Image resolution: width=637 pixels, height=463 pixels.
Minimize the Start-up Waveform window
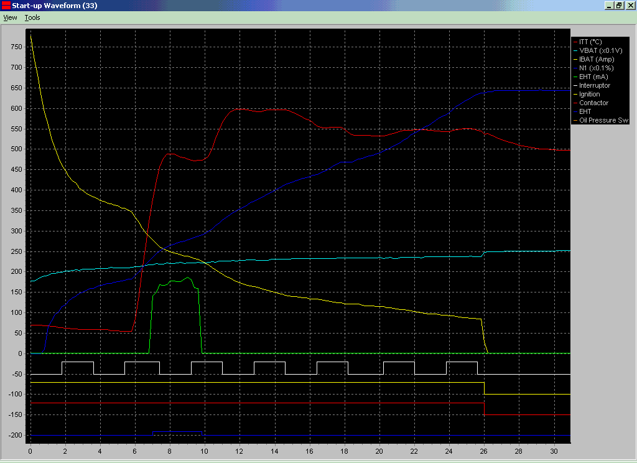click(x=608, y=6)
